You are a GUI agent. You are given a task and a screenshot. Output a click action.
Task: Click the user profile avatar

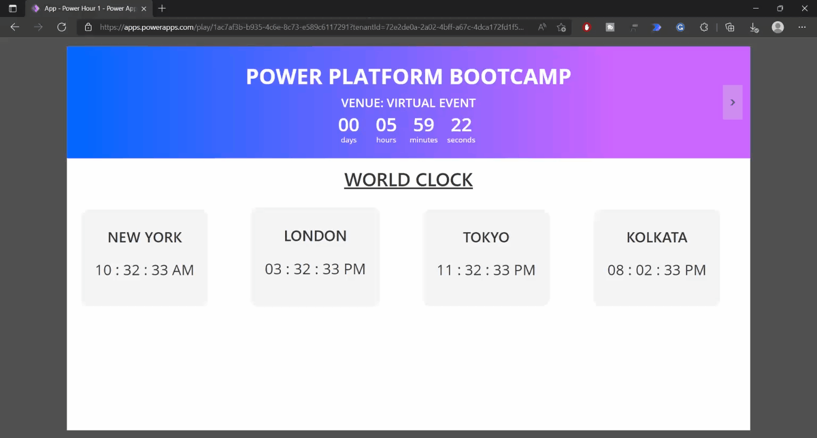tap(778, 27)
